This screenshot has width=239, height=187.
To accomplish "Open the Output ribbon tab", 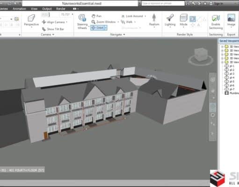I will (47, 9).
